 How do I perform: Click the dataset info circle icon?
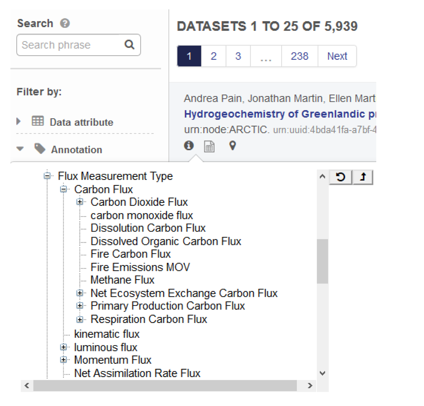pyautogui.click(x=189, y=145)
